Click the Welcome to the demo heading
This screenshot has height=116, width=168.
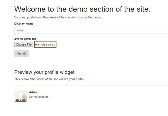click(82, 9)
